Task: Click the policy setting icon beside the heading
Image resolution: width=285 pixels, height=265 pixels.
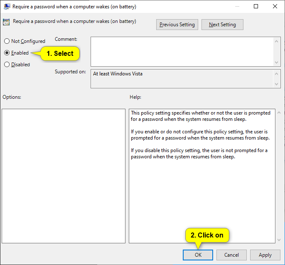Action: [x=7, y=22]
